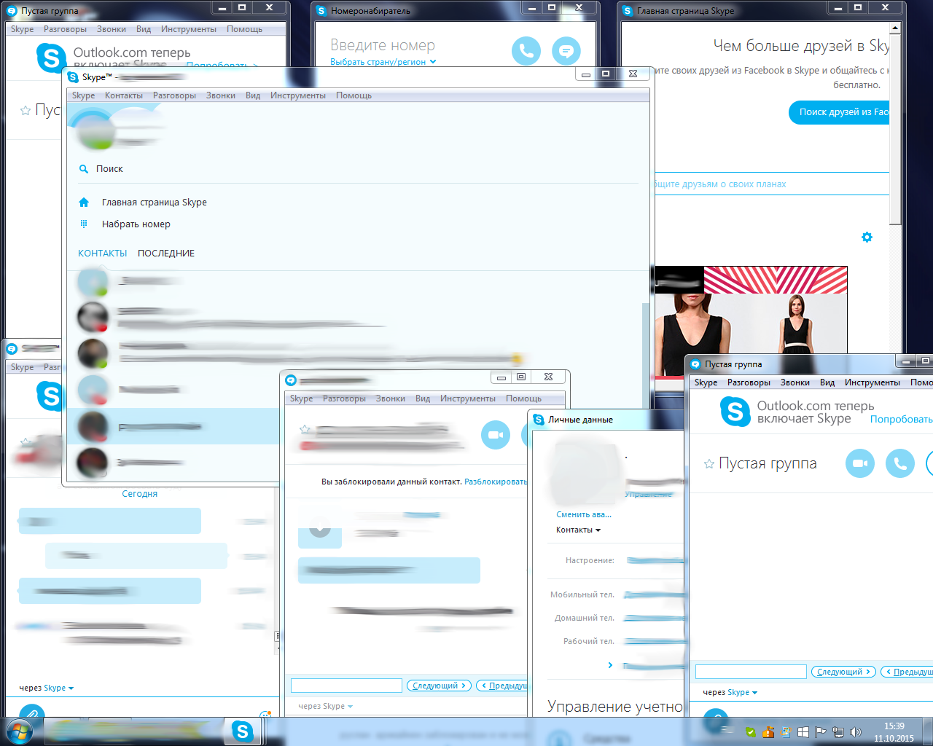The height and width of the screenshot is (746, 933).
Task: Click Предыдущий in front Пустая группа window
Action: (907, 672)
